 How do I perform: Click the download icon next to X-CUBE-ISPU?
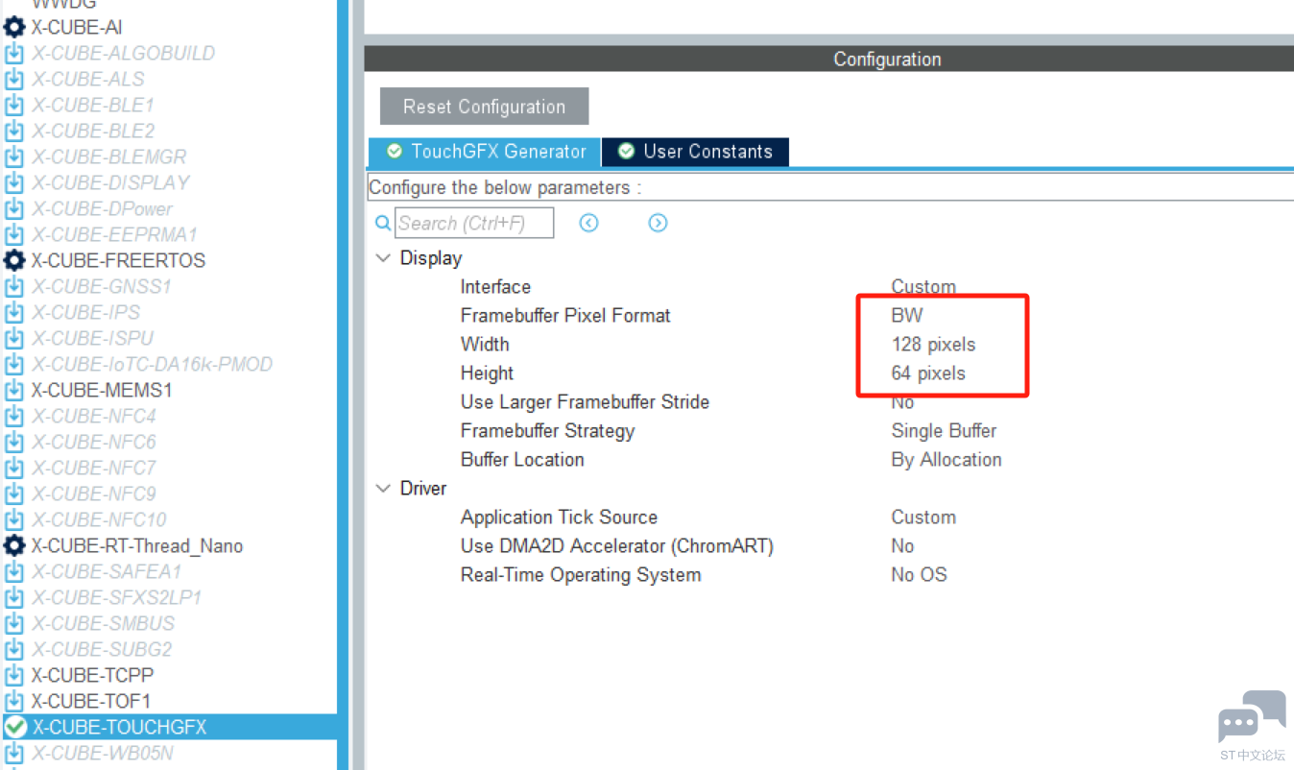[14, 339]
